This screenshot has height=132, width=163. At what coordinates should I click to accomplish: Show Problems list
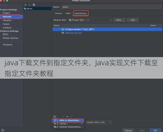tap(7, 45)
